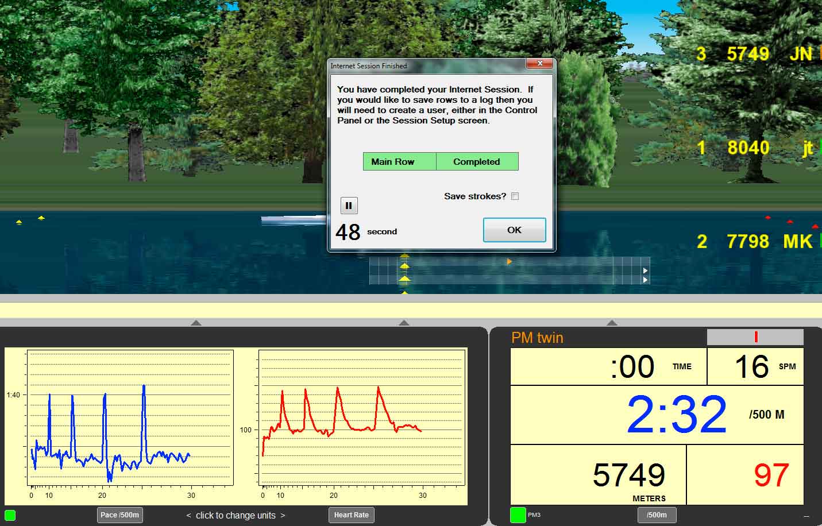
Task: Click the minimize dash on the PM twin panel
Action: coord(806,516)
